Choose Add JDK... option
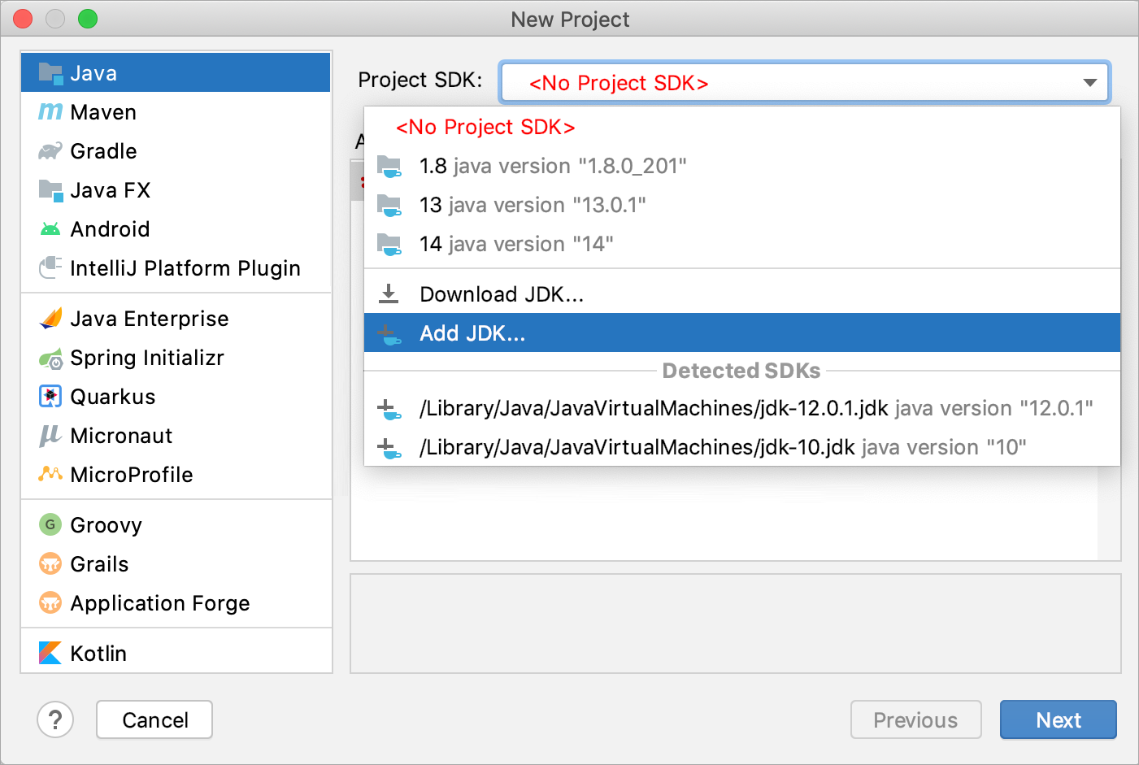This screenshot has width=1139, height=765. 742,333
